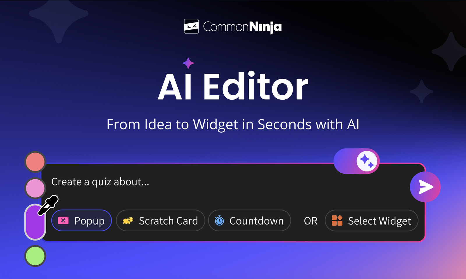This screenshot has width=466, height=279.
Task: Click the orange Select Widget grid icon
Action: pyautogui.click(x=337, y=220)
